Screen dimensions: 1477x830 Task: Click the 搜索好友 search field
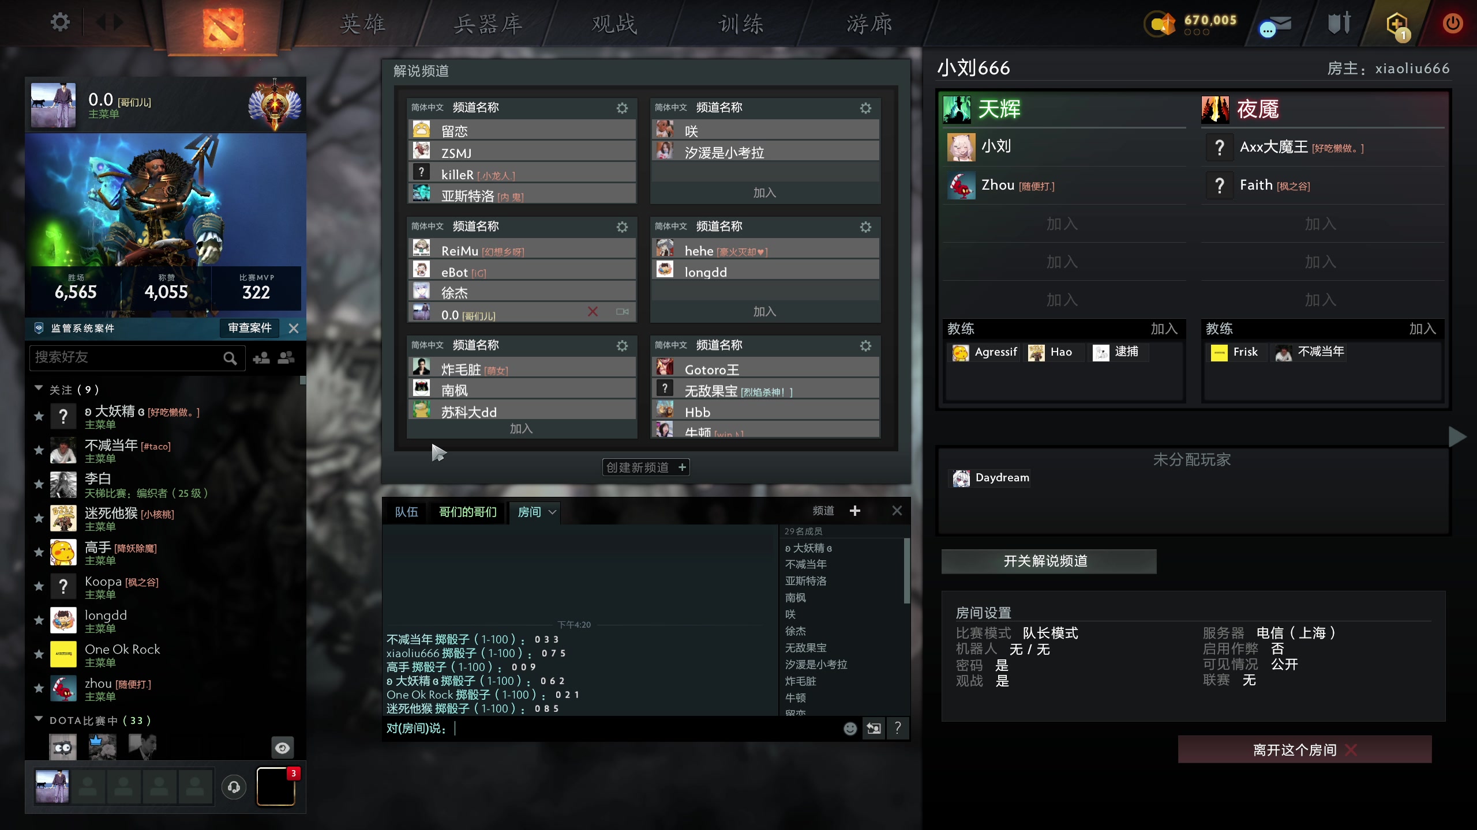137,358
